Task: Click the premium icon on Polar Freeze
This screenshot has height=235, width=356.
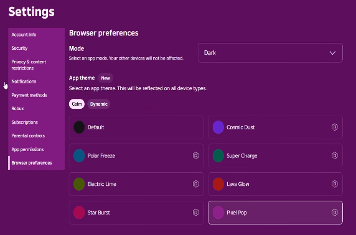Action: pyautogui.click(x=195, y=155)
